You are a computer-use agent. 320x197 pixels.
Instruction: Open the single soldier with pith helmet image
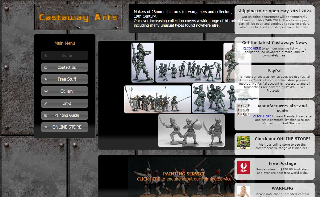143,63
